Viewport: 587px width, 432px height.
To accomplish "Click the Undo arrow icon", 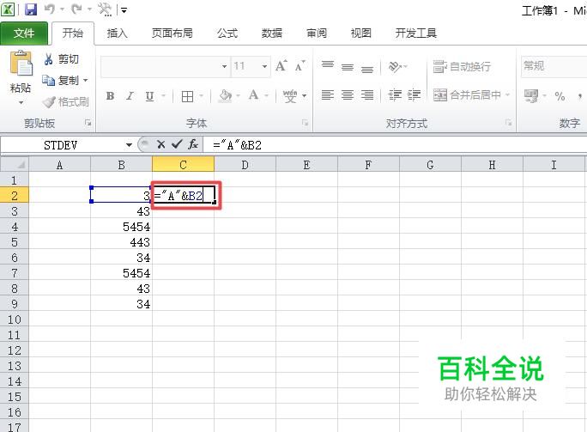I will tap(50, 9).
